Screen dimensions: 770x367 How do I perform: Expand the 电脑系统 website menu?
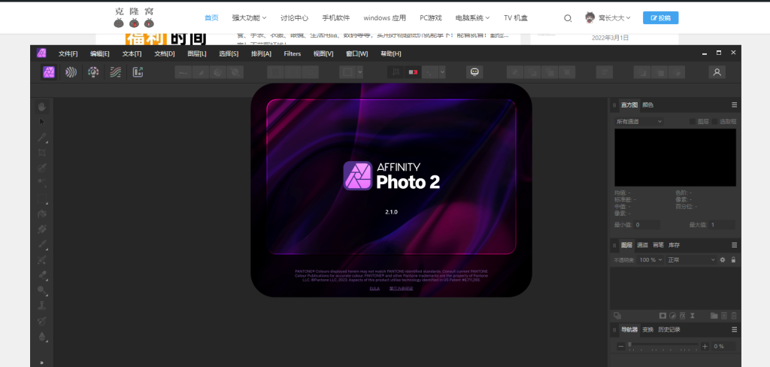click(x=472, y=18)
